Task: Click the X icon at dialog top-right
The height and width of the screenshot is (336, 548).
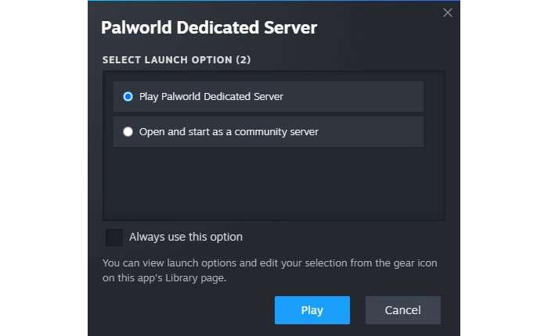Action: (x=448, y=13)
